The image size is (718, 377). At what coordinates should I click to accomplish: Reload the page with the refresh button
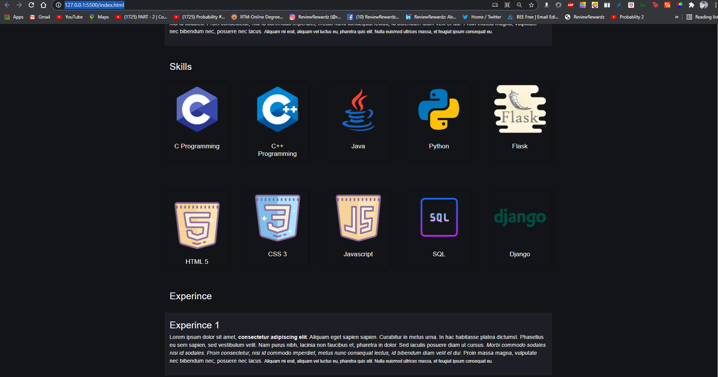(31, 5)
